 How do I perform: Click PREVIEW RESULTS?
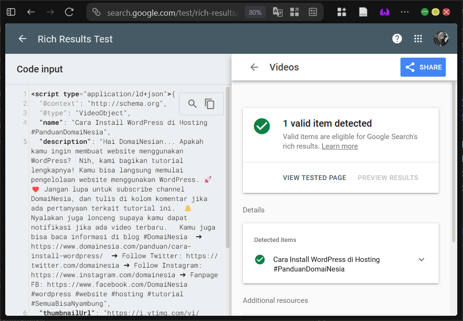[388, 177]
